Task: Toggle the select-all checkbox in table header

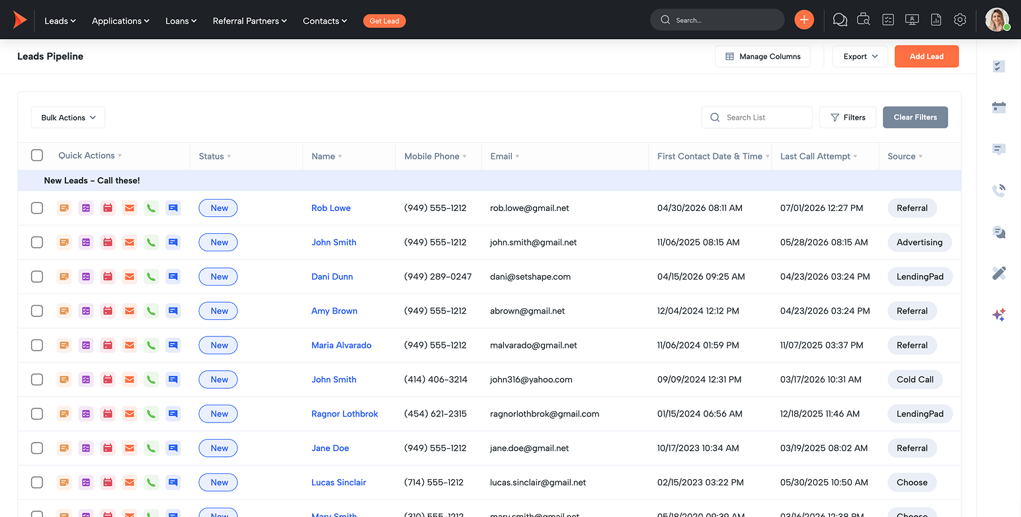Action: point(37,155)
